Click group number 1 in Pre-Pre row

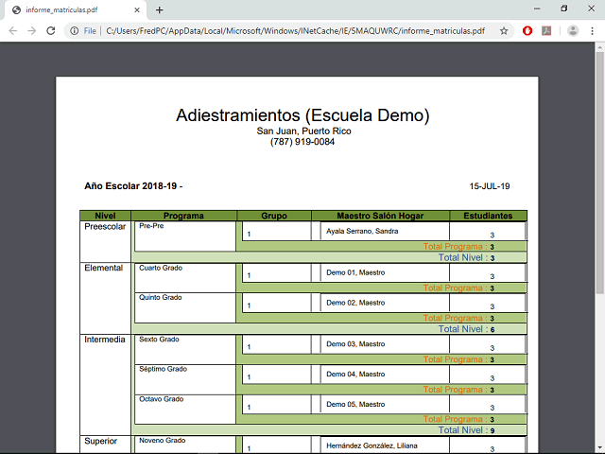click(x=249, y=235)
